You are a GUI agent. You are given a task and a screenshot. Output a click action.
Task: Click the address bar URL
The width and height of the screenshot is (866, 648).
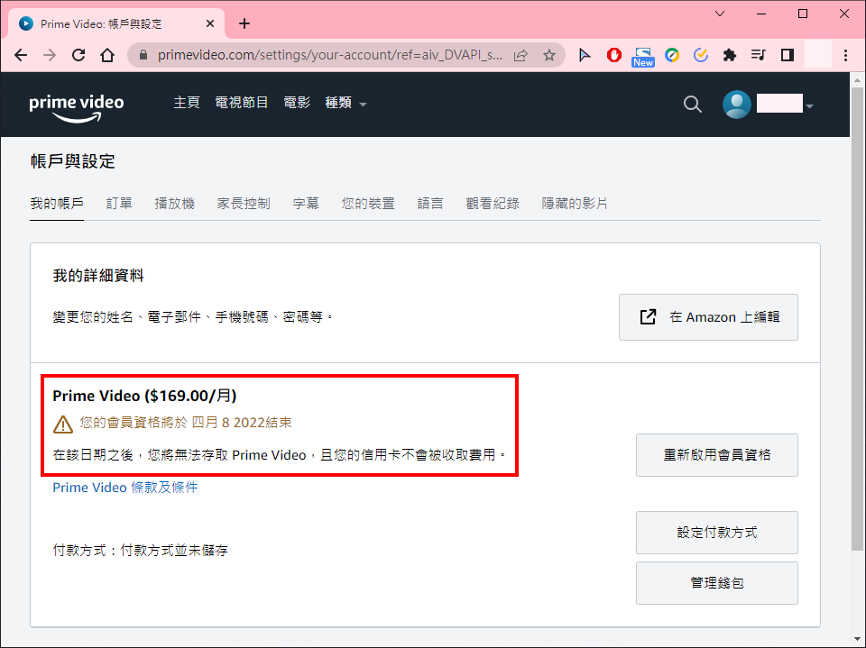[330, 55]
